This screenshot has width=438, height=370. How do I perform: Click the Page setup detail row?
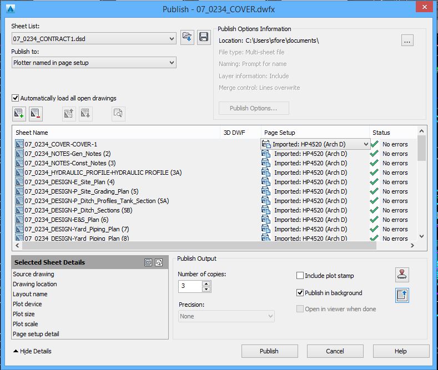(x=36, y=334)
